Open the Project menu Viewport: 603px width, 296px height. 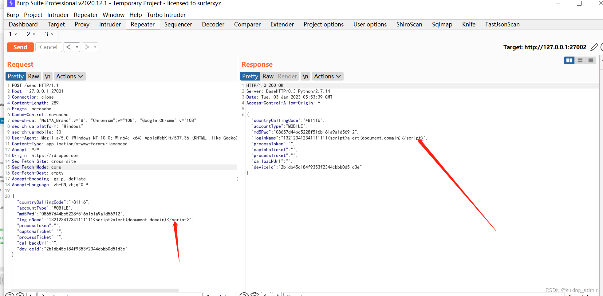(33, 15)
